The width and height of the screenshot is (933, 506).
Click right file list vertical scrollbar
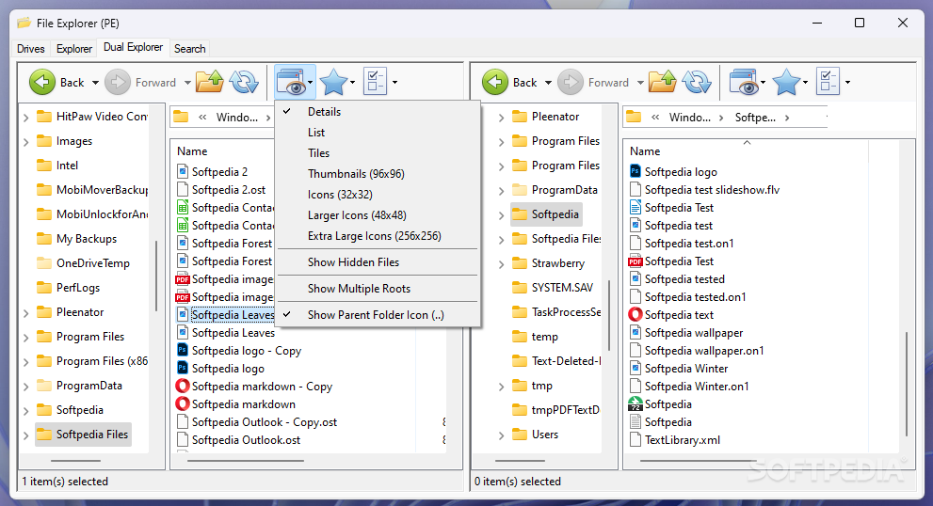pyautogui.click(x=907, y=384)
